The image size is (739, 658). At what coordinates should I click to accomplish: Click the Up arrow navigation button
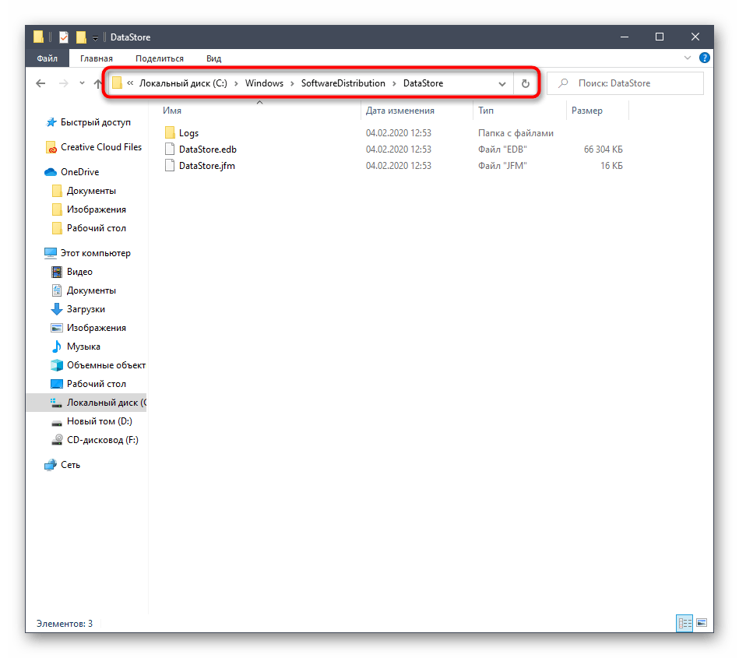coord(98,83)
